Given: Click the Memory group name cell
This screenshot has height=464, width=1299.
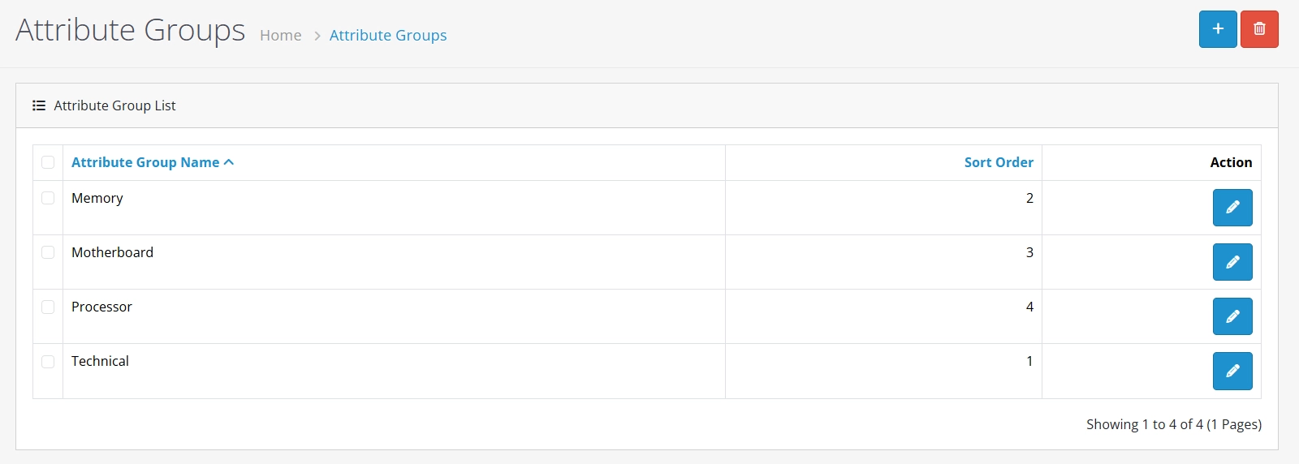Looking at the screenshot, I should (97, 198).
